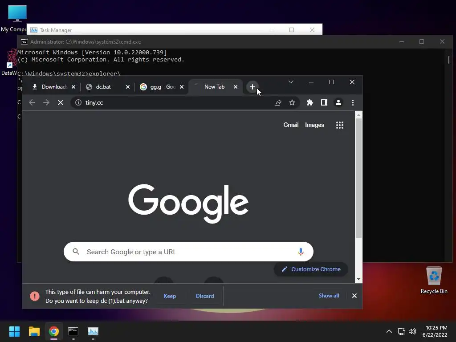Go back in Chrome history
This screenshot has width=456, height=342.
32,103
